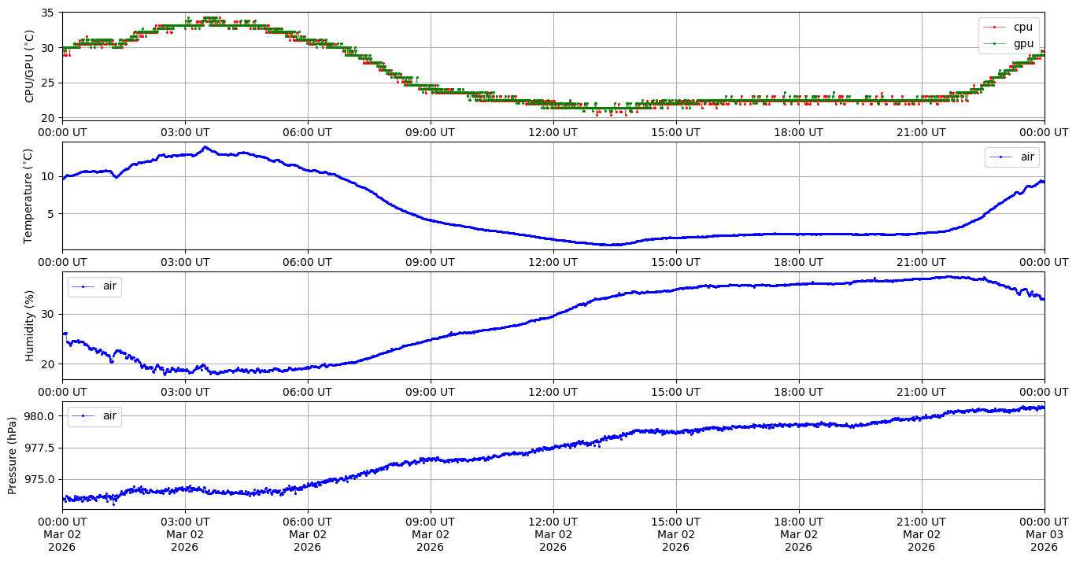Click the 12:00 UT Mar 02 bottom axis label
Image resolution: width=1076 pixels, height=561 pixels.
click(x=553, y=534)
